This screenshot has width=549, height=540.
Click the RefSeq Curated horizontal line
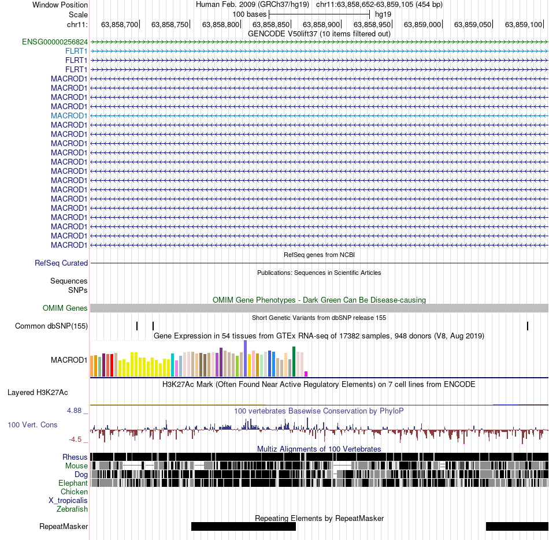(x=319, y=263)
